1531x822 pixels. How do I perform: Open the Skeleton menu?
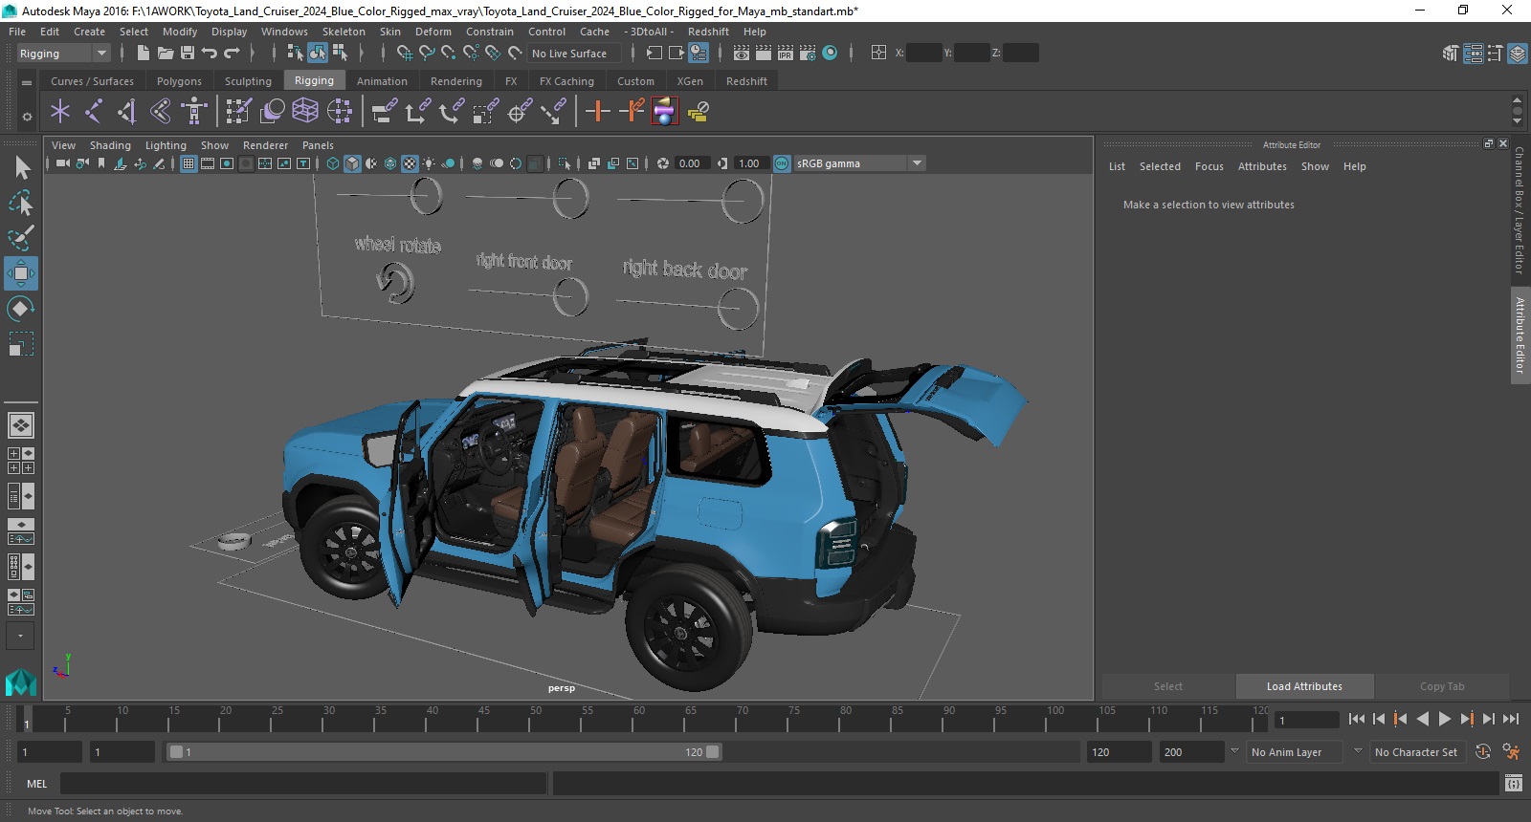click(344, 32)
